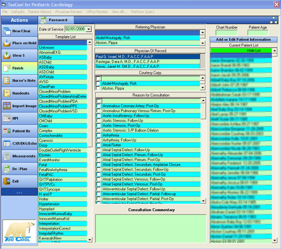Click Referring Physician scroll up arrow

pos(203,33)
